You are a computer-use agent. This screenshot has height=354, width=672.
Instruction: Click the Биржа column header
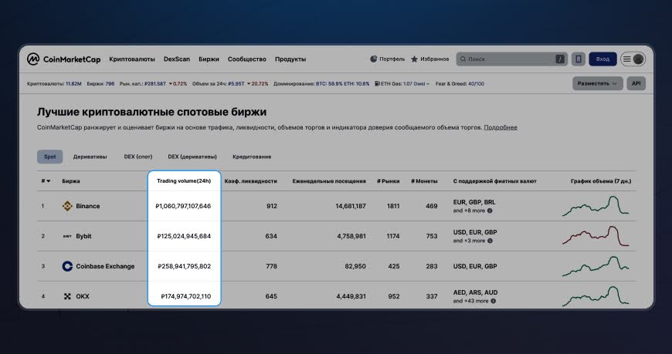(71, 181)
